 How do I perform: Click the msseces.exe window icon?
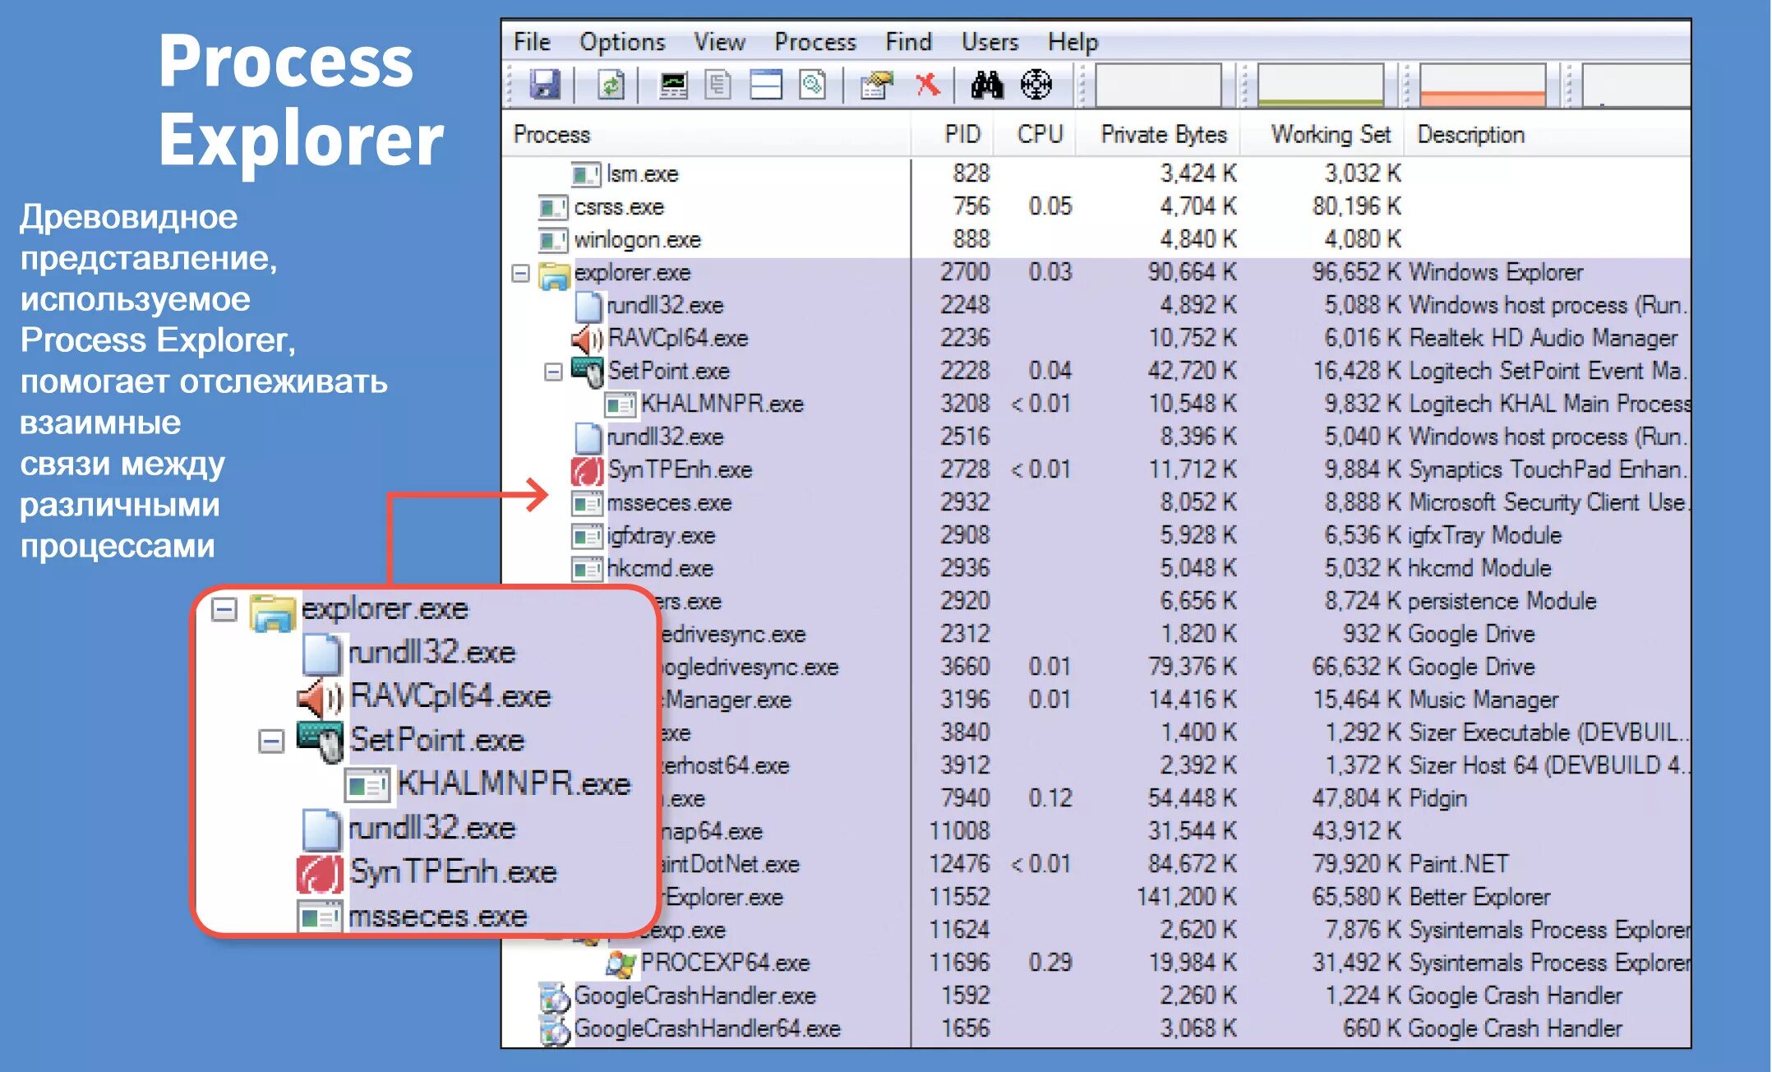pos(587,503)
